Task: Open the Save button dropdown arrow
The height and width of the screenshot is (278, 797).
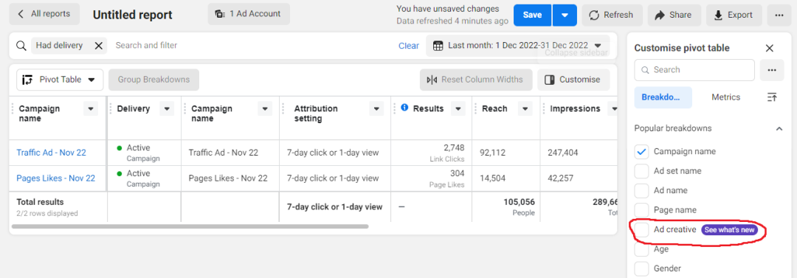Action: coord(565,15)
